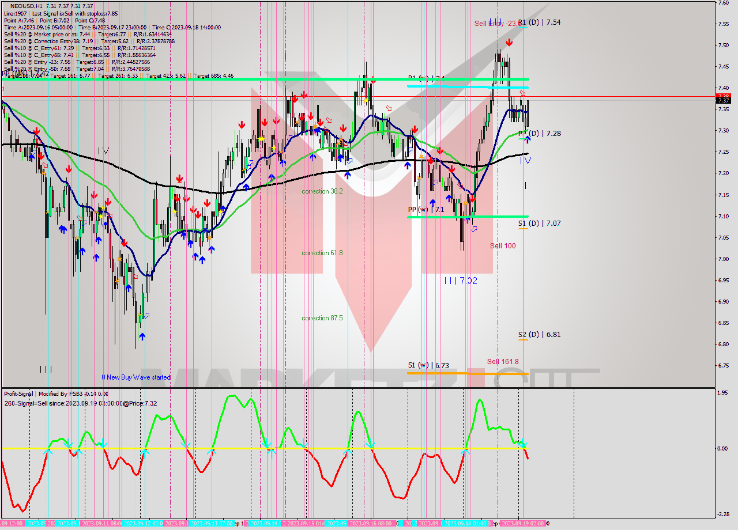The width and height of the screenshot is (738, 530).
Task: Click the 'S1 (D) | 7.07' support label
Action: (x=539, y=223)
